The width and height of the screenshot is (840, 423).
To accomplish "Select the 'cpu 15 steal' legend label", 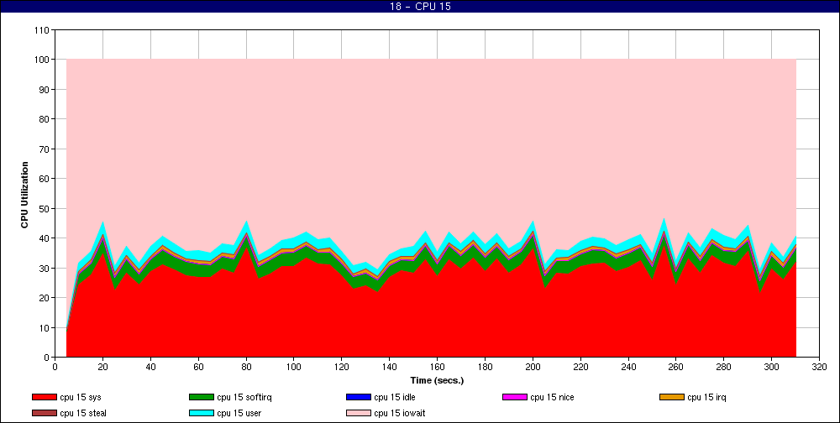I will click(x=83, y=414).
